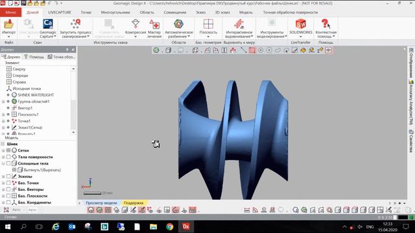Click the filter icon in bottom left corner
This screenshot has width=415, height=233.
[6, 210]
